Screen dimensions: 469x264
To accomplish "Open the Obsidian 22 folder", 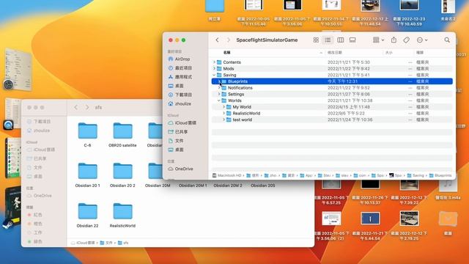I will pyautogui.click(x=87, y=215).
